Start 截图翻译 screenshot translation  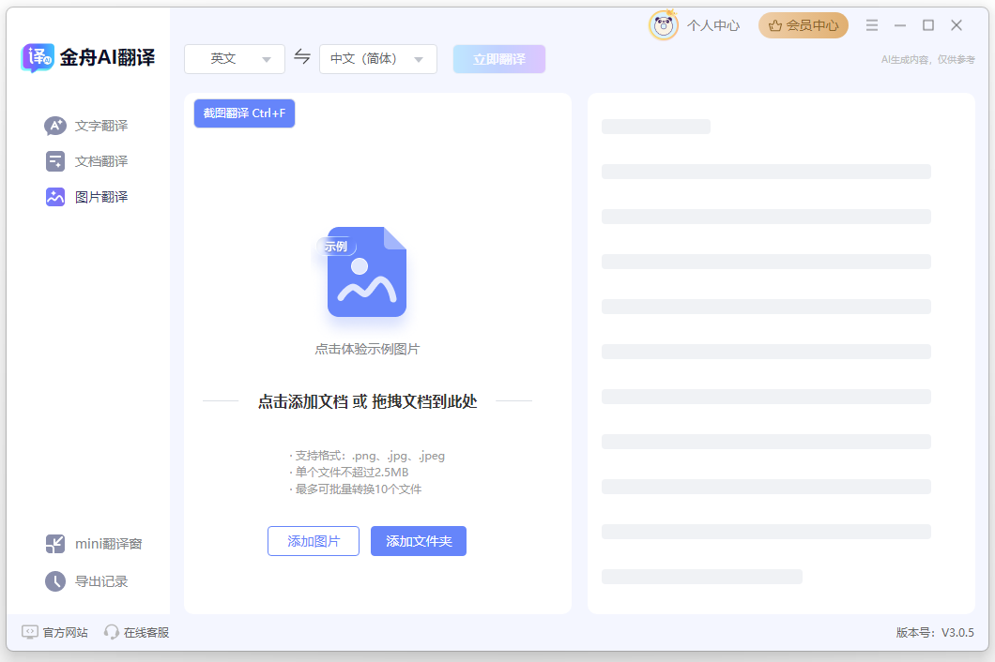pos(244,113)
